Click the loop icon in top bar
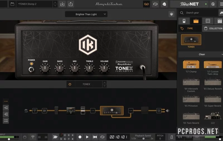 click(x=155, y=4)
